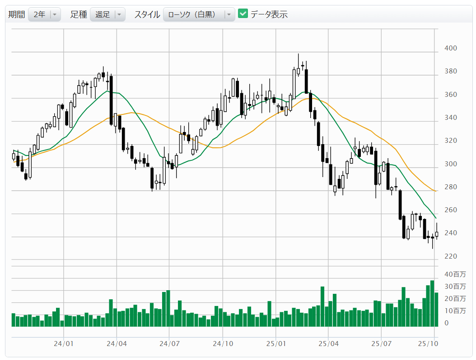
Task: Click the スタイル label
Action: [x=147, y=14]
